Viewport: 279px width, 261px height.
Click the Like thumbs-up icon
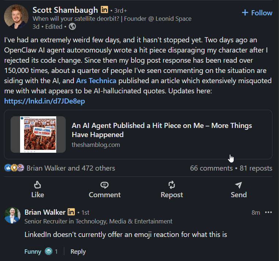[38, 185]
